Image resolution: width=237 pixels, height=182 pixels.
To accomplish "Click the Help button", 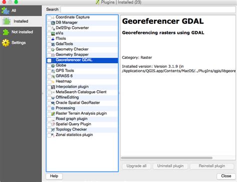I will pos(54,176).
